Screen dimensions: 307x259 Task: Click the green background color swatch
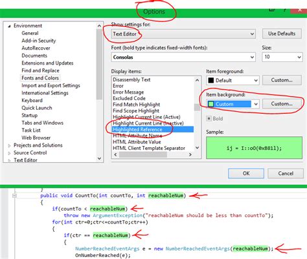(211, 104)
